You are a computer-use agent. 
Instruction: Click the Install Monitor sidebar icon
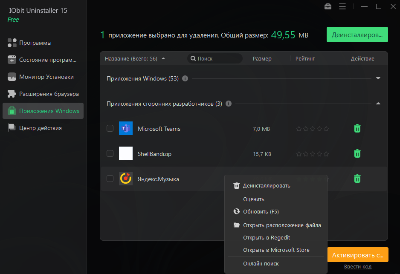pos(12,77)
